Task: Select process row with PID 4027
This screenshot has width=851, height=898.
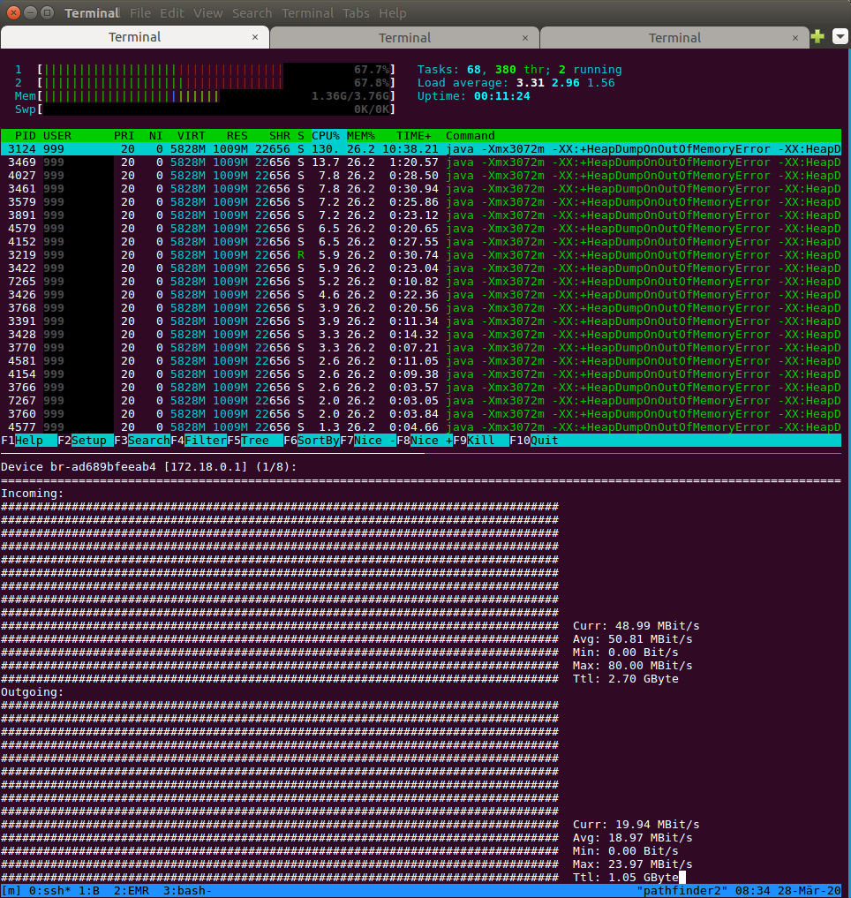Action: (421, 175)
